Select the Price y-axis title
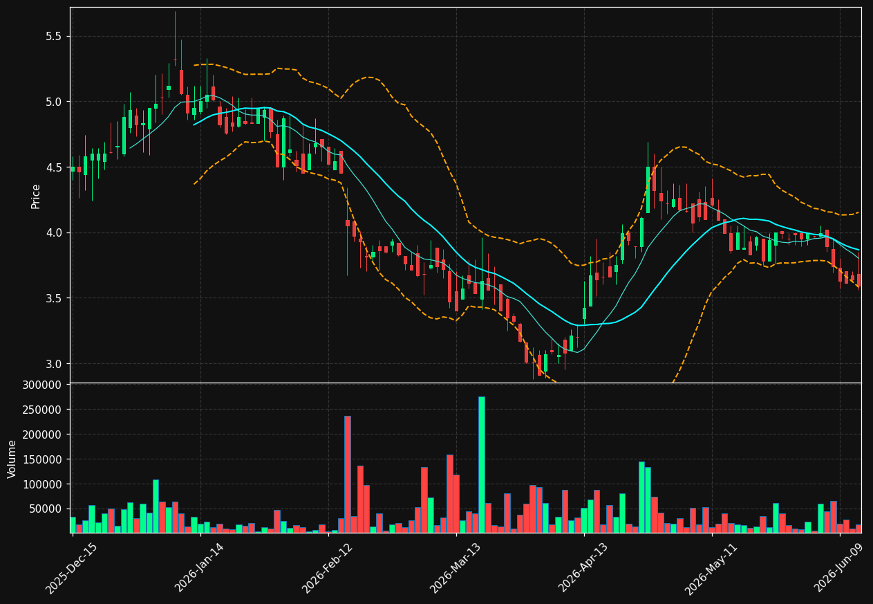Image resolution: width=873 pixels, height=604 pixels. pyautogui.click(x=36, y=196)
